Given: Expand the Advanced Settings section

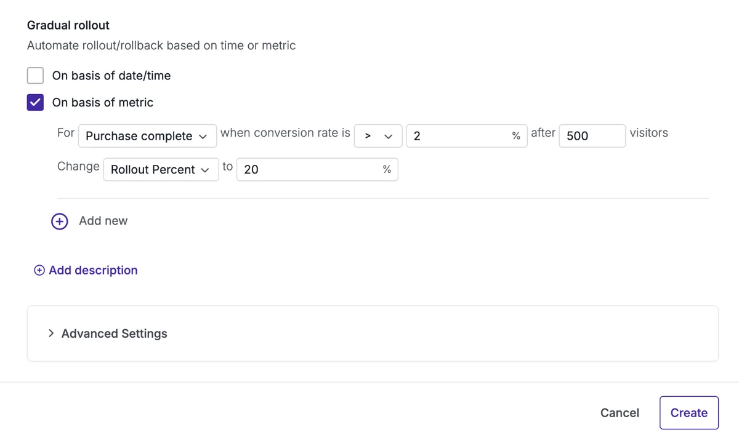Looking at the screenshot, I should [373, 333].
